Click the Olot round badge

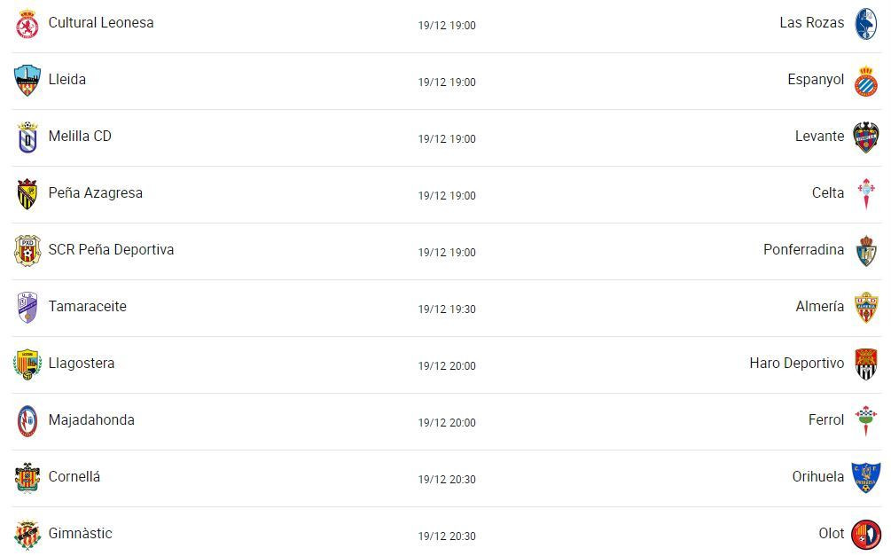865,535
